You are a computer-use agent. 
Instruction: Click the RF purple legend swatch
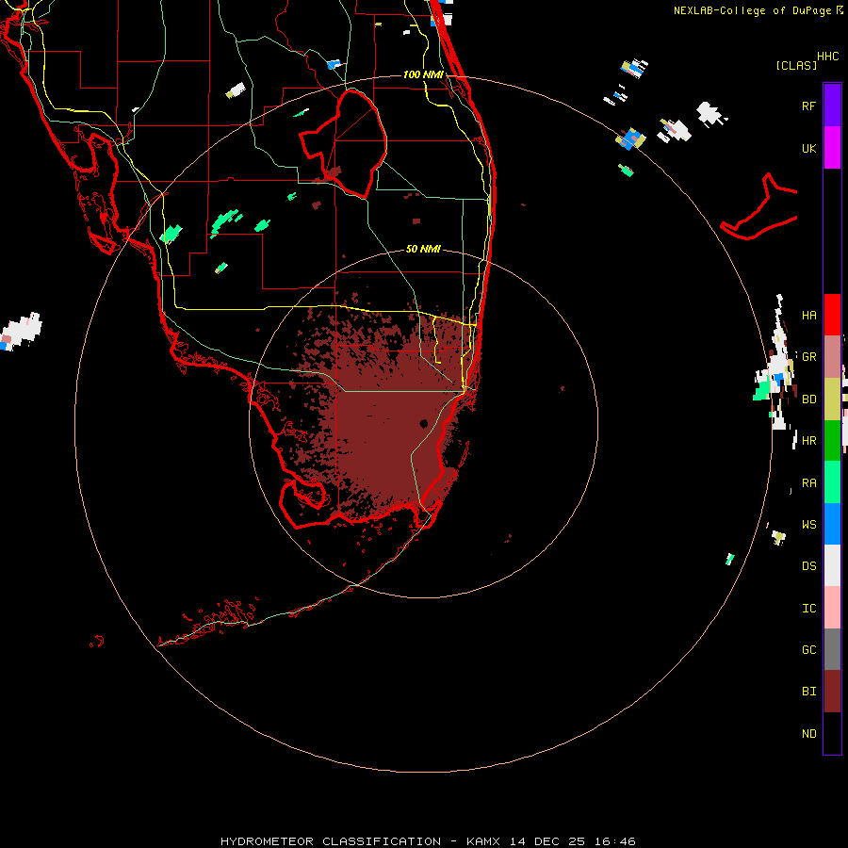(x=832, y=105)
